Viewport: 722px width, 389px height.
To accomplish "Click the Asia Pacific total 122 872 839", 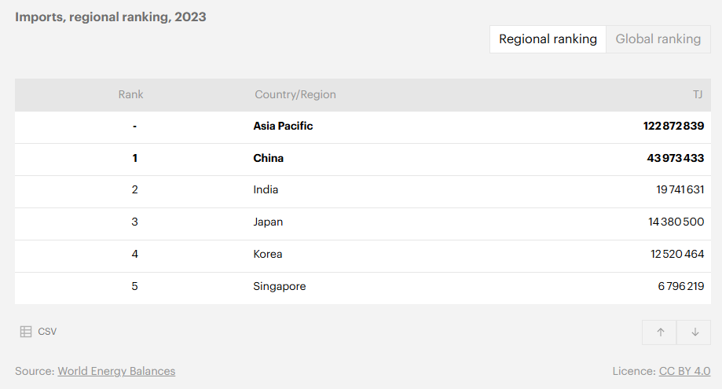I will tap(673, 126).
